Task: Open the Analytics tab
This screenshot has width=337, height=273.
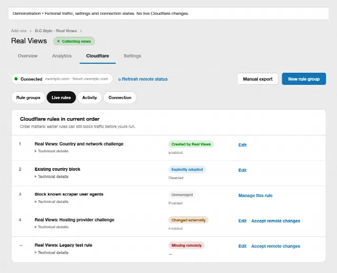Action: click(x=62, y=56)
